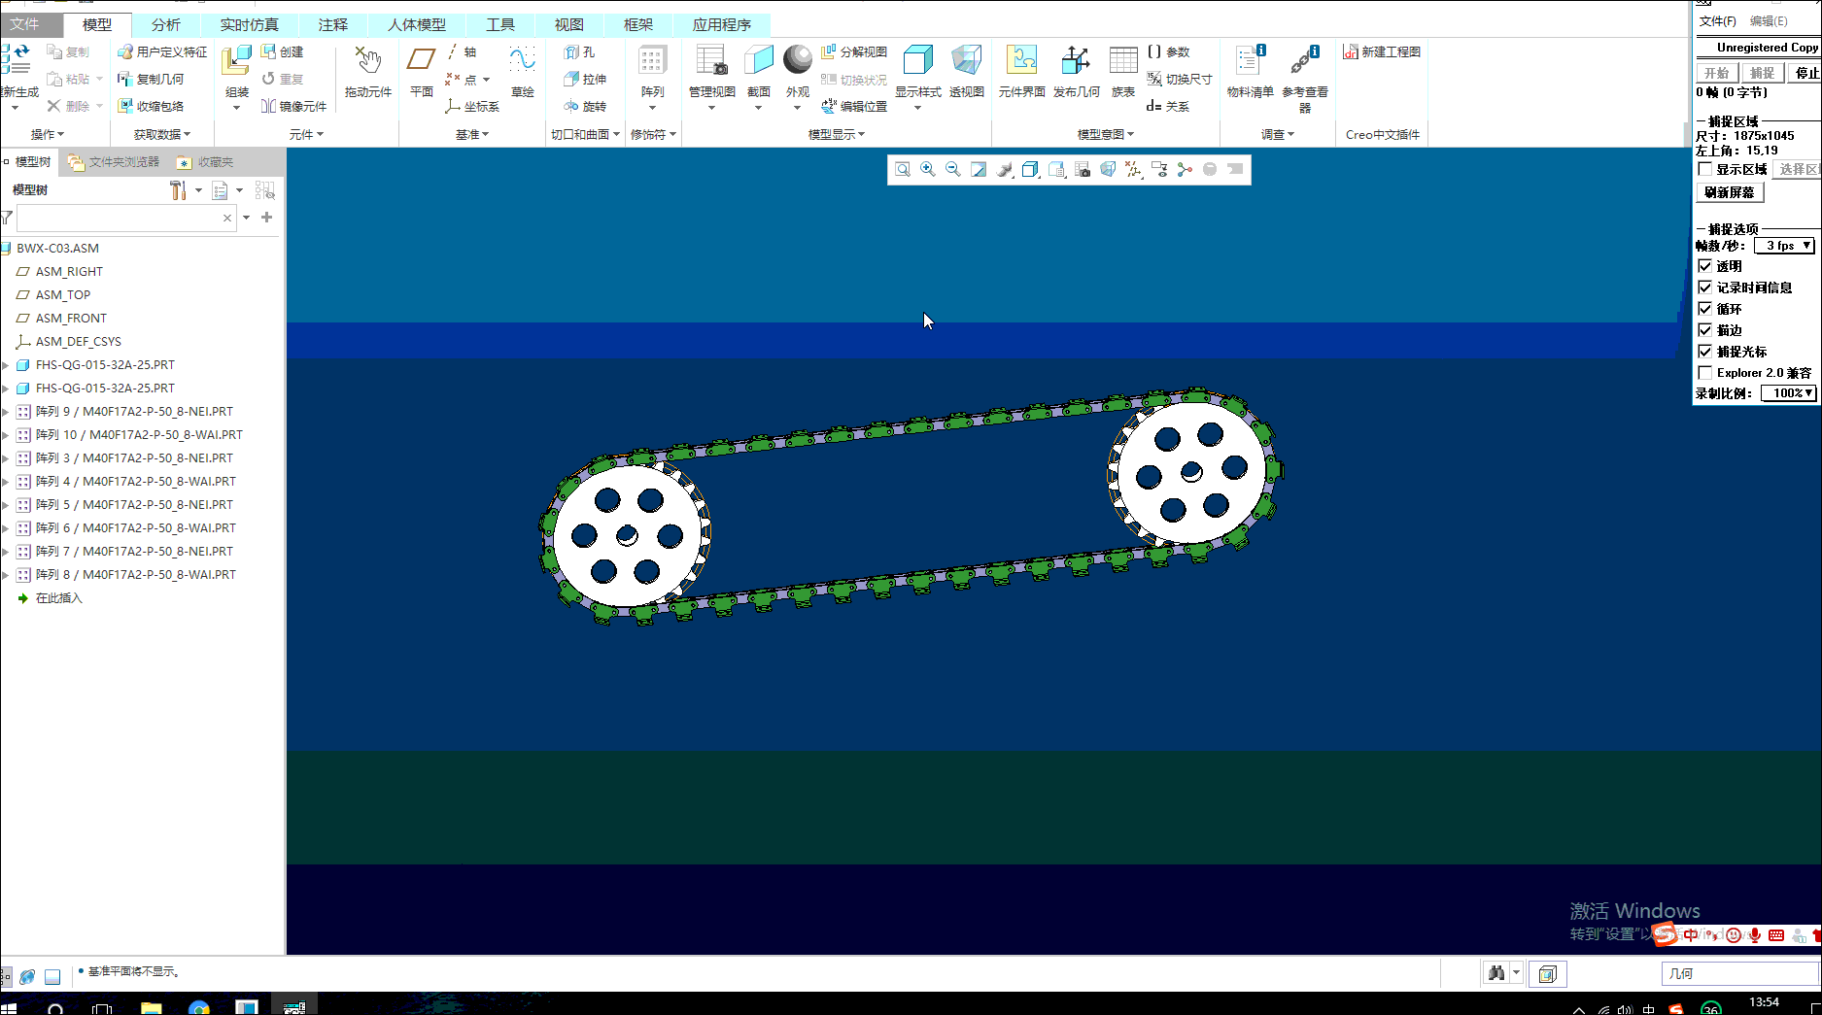This screenshot has height=1015, width=1822.
Task: Switch to the 视图 ribbon tab
Action: point(569,24)
